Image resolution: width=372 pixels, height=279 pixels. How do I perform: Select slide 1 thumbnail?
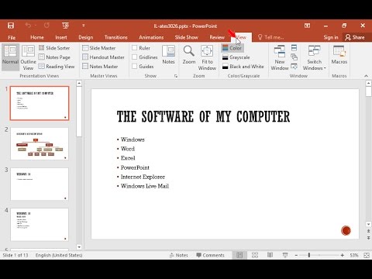click(40, 103)
